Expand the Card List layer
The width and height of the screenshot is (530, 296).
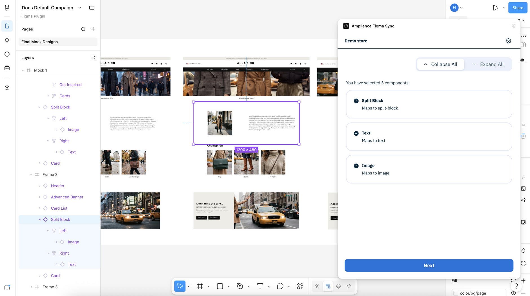pyautogui.click(x=40, y=208)
